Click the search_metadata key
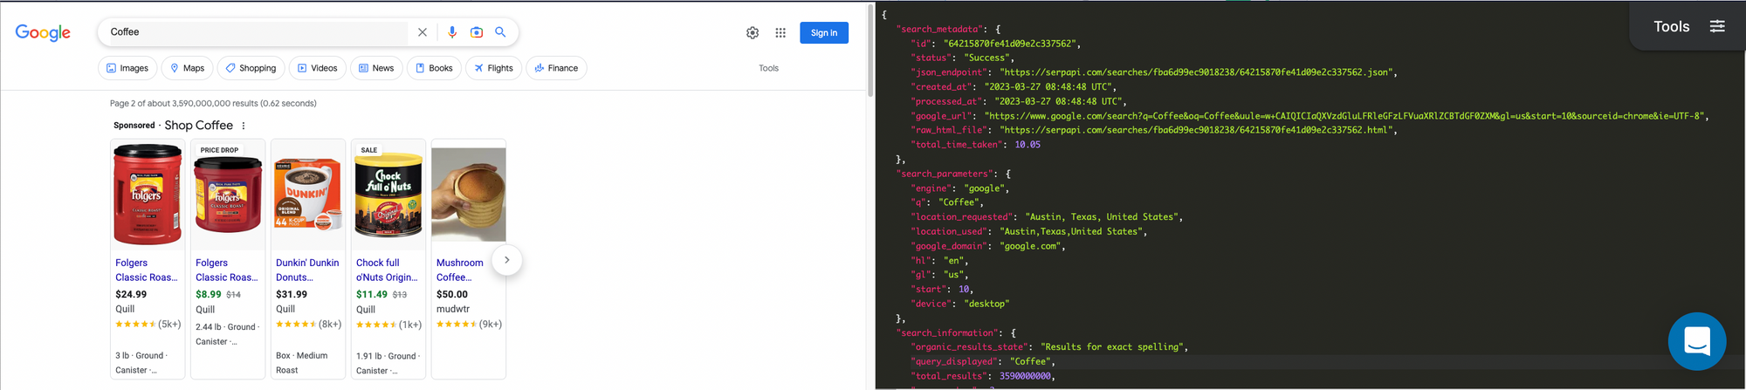1746x390 pixels. 941,29
